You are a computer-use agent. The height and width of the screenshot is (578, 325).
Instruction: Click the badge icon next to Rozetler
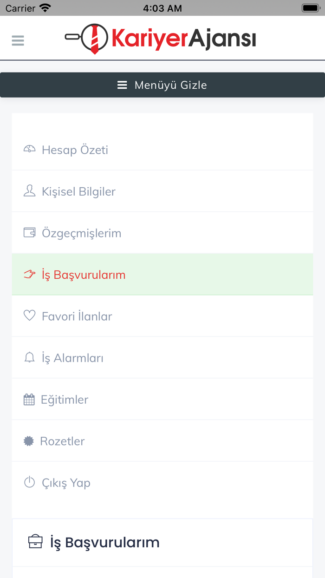[29, 440]
